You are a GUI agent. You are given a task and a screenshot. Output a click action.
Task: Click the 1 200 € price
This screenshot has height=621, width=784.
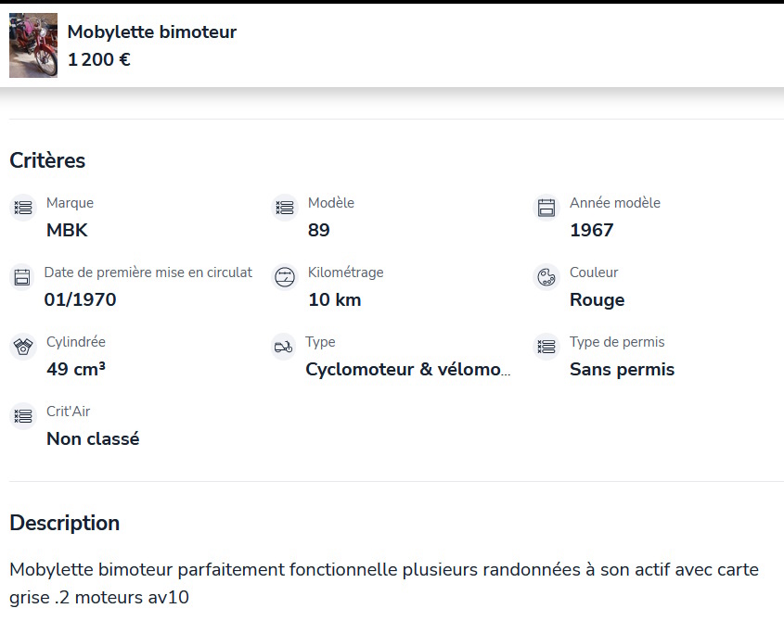[99, 60]
